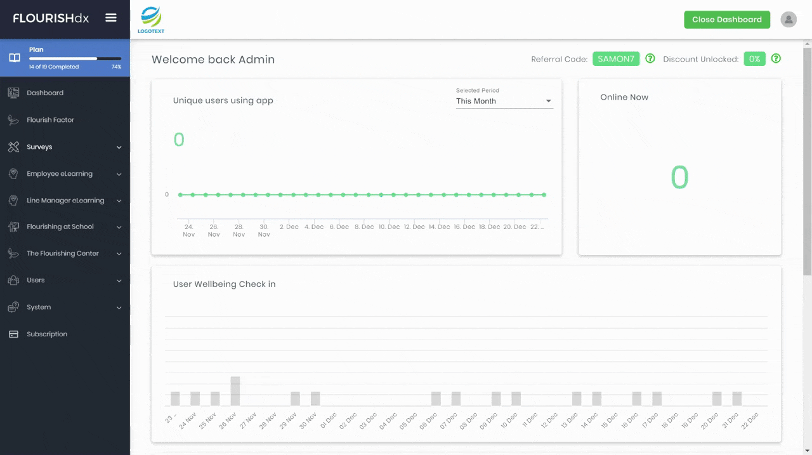Click the Plan book icon

click(x=14, y=58)
